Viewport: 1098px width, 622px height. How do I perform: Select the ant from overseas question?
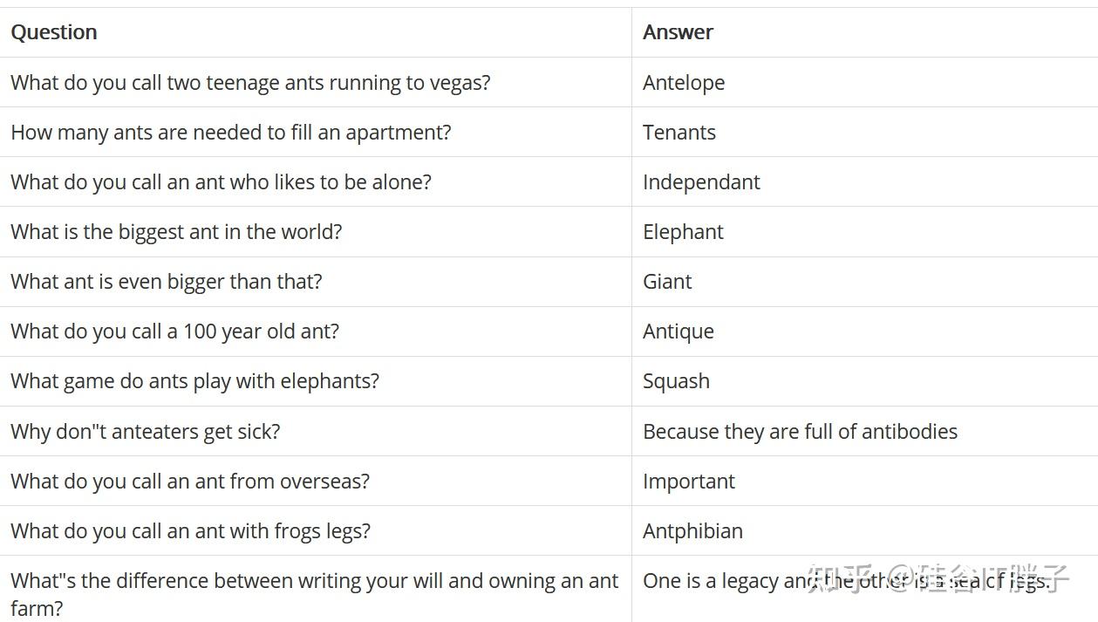tap(190, 482)
